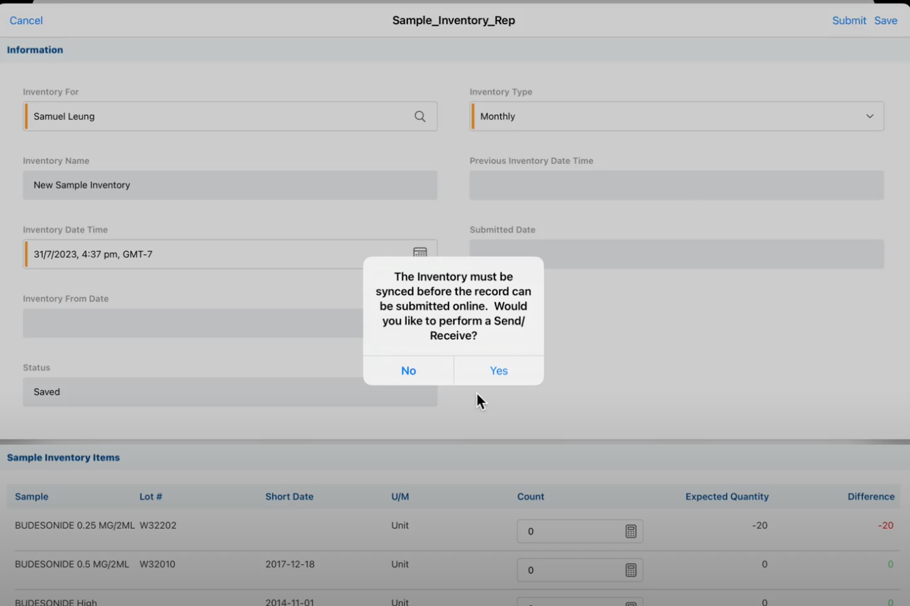The height and width of the screenshot is (606, 910).
Task: Open calculator for BUDESONIDE 0.5 MG/2ML count
Action: (x=630, y=570)
